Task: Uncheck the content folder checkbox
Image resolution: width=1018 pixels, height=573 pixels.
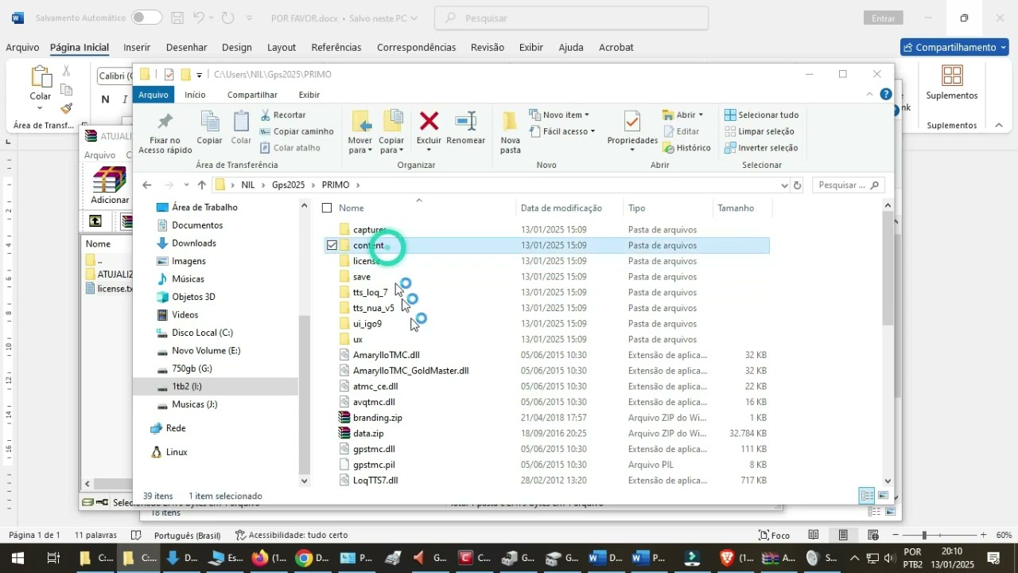Action: [x=332, y=245]
